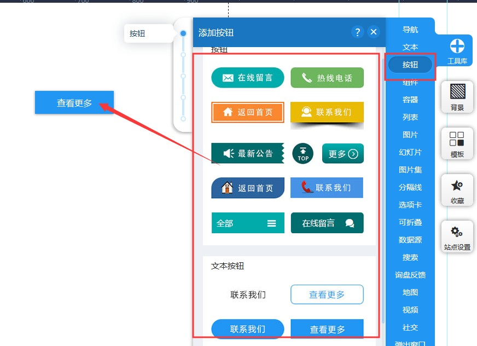477x346 pixels.
Task: Click the 文本按钮 section heading
Action: pos(228,266)
